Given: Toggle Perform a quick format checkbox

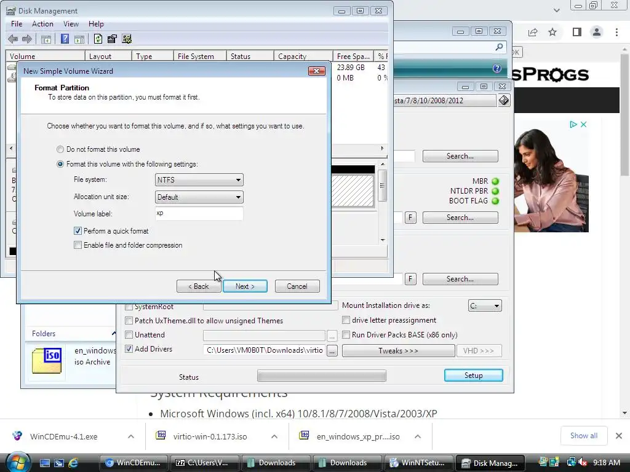Looking at the screenshot, I should pos(78,231).
